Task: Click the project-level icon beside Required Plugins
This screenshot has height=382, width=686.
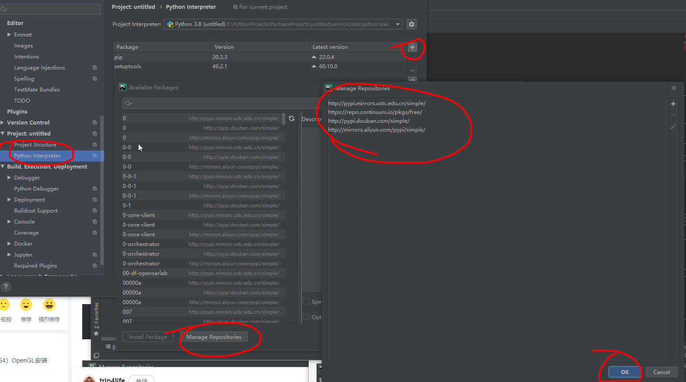Action: coord(95,266)
